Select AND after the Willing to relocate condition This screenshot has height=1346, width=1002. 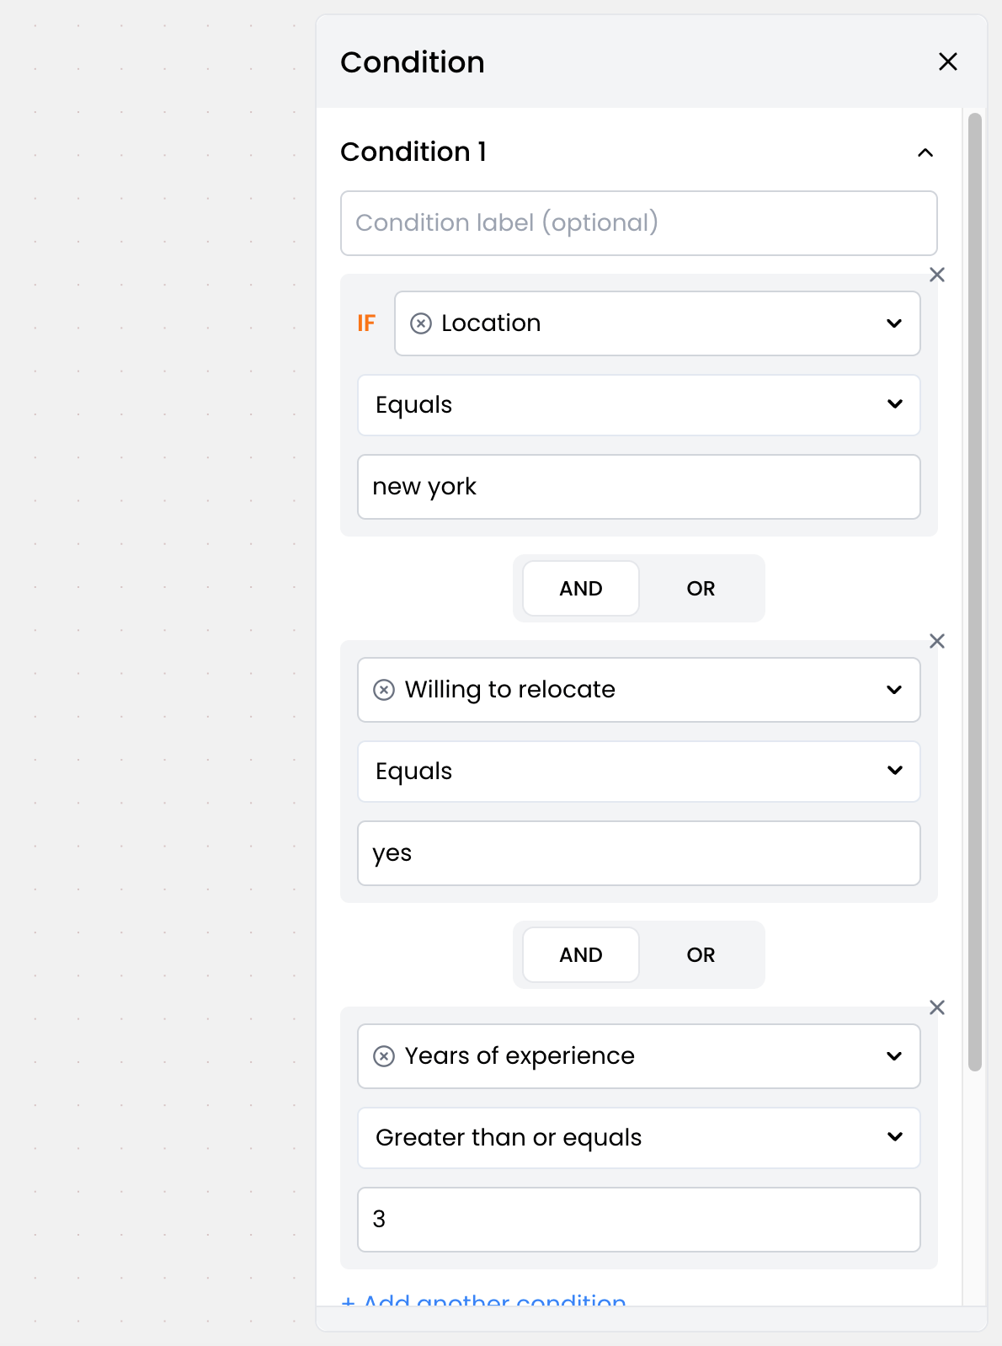coord(581,954)
